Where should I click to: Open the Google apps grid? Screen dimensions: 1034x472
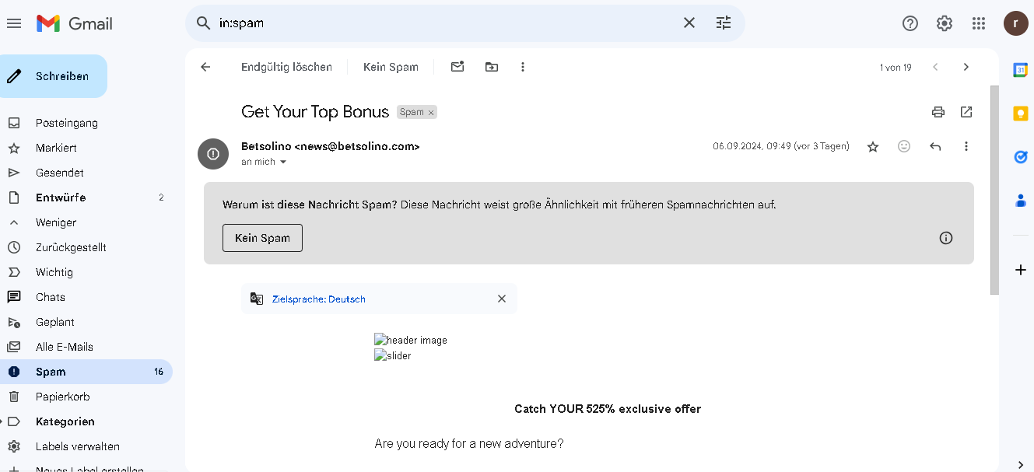[979, 23]
